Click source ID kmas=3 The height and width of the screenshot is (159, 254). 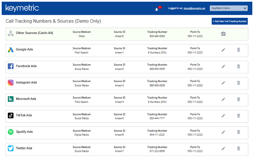tap(119, 85)
